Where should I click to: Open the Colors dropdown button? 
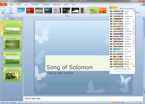[x=114, y=8]
